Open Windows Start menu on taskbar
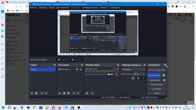 (x=3, y=107)
